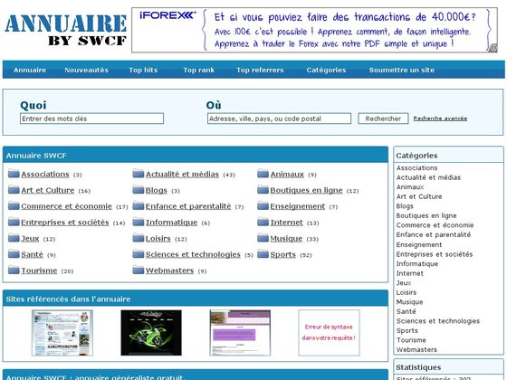Open the green motorcycle site thumbnail
Viewport: 507px width, 380px height.
(x=151, y=333)
